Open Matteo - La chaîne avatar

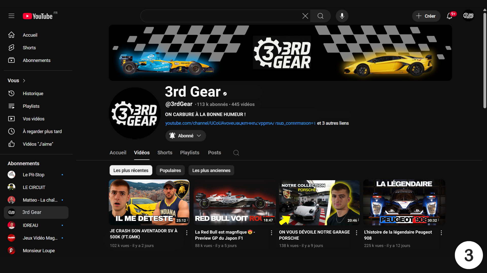click(x=11, y=200)
